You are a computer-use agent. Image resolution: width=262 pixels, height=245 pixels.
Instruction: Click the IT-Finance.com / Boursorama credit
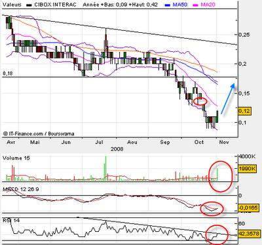39,133
